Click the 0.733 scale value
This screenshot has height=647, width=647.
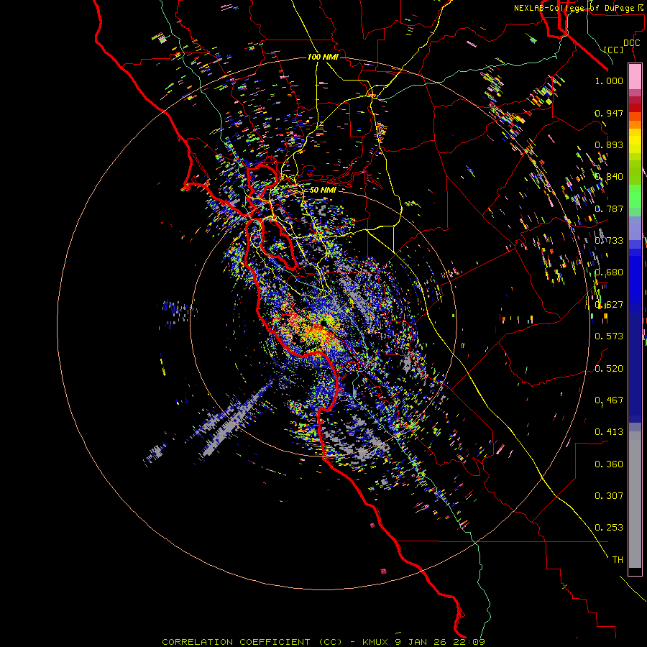pyautogui.click(x=609, y=241)
